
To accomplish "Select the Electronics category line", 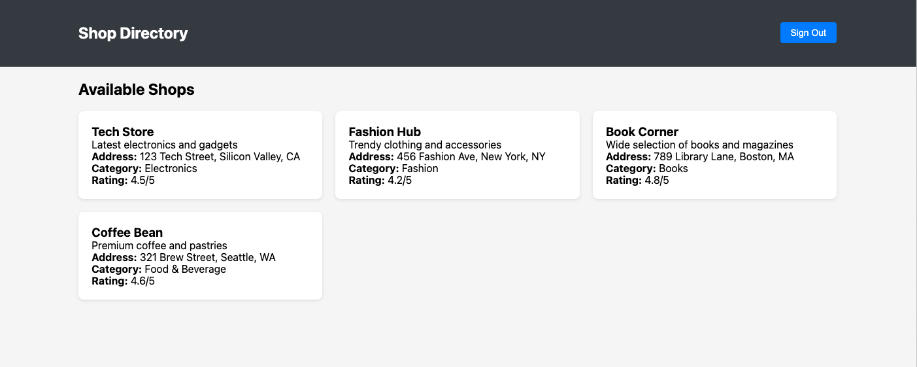I will tap(144, 168).
